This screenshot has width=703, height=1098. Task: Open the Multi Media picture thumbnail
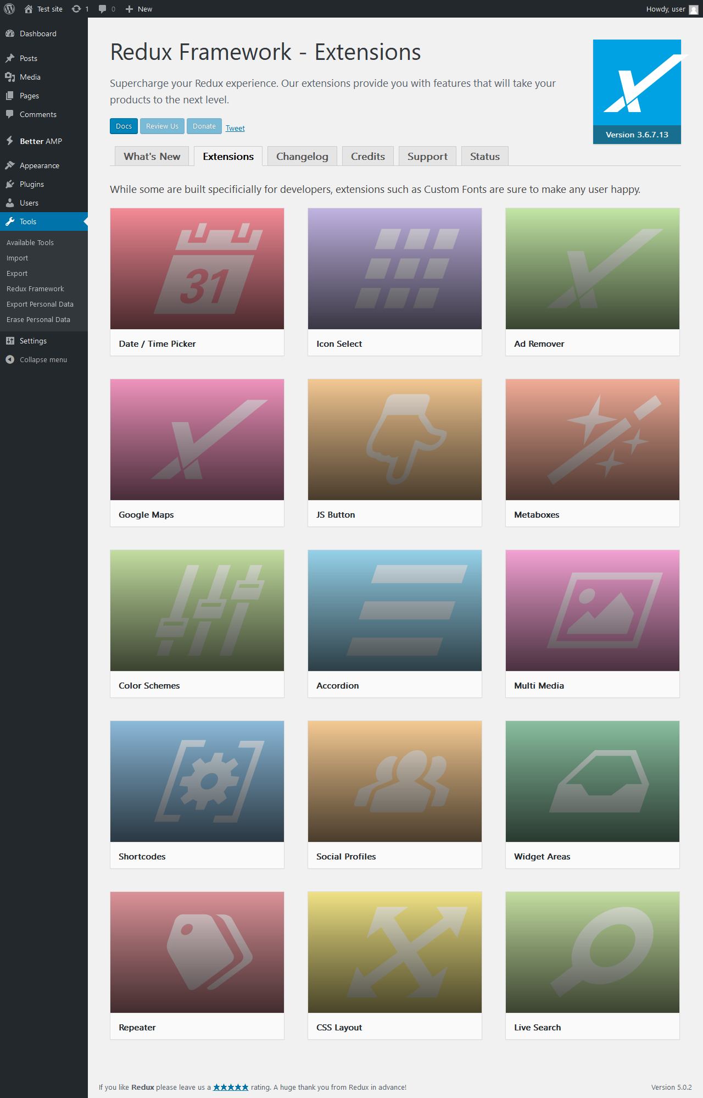(593, 611)
